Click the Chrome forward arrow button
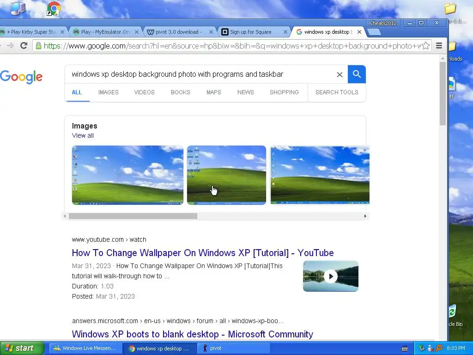 (10, 46)
